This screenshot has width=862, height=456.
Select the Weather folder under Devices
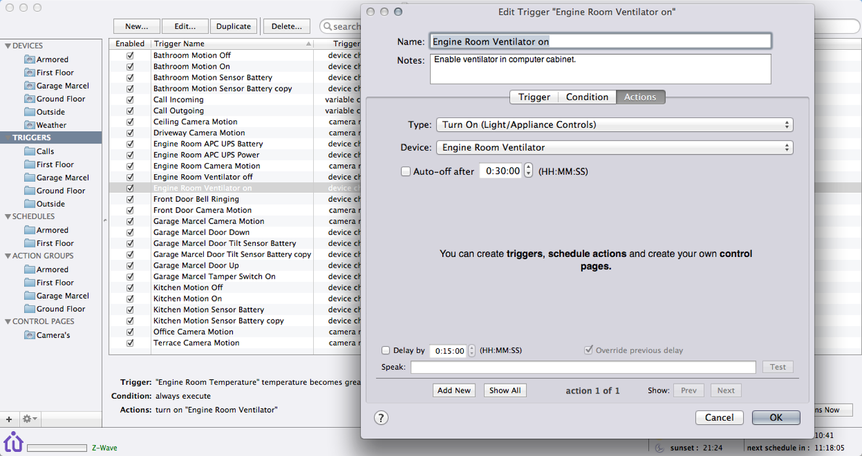[x=51, y=125]
